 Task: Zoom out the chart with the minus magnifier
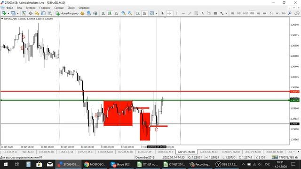[x=130, y=13]
